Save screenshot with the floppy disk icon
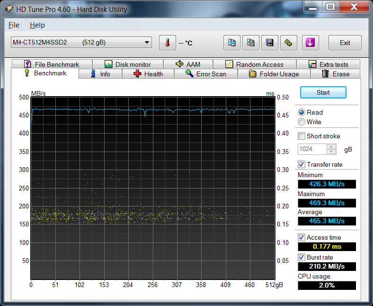Viewport: 373px width, 306px height. pos(270,43)
